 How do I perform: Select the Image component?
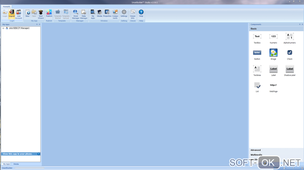point(273,55)
